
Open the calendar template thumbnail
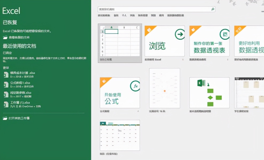119,135
